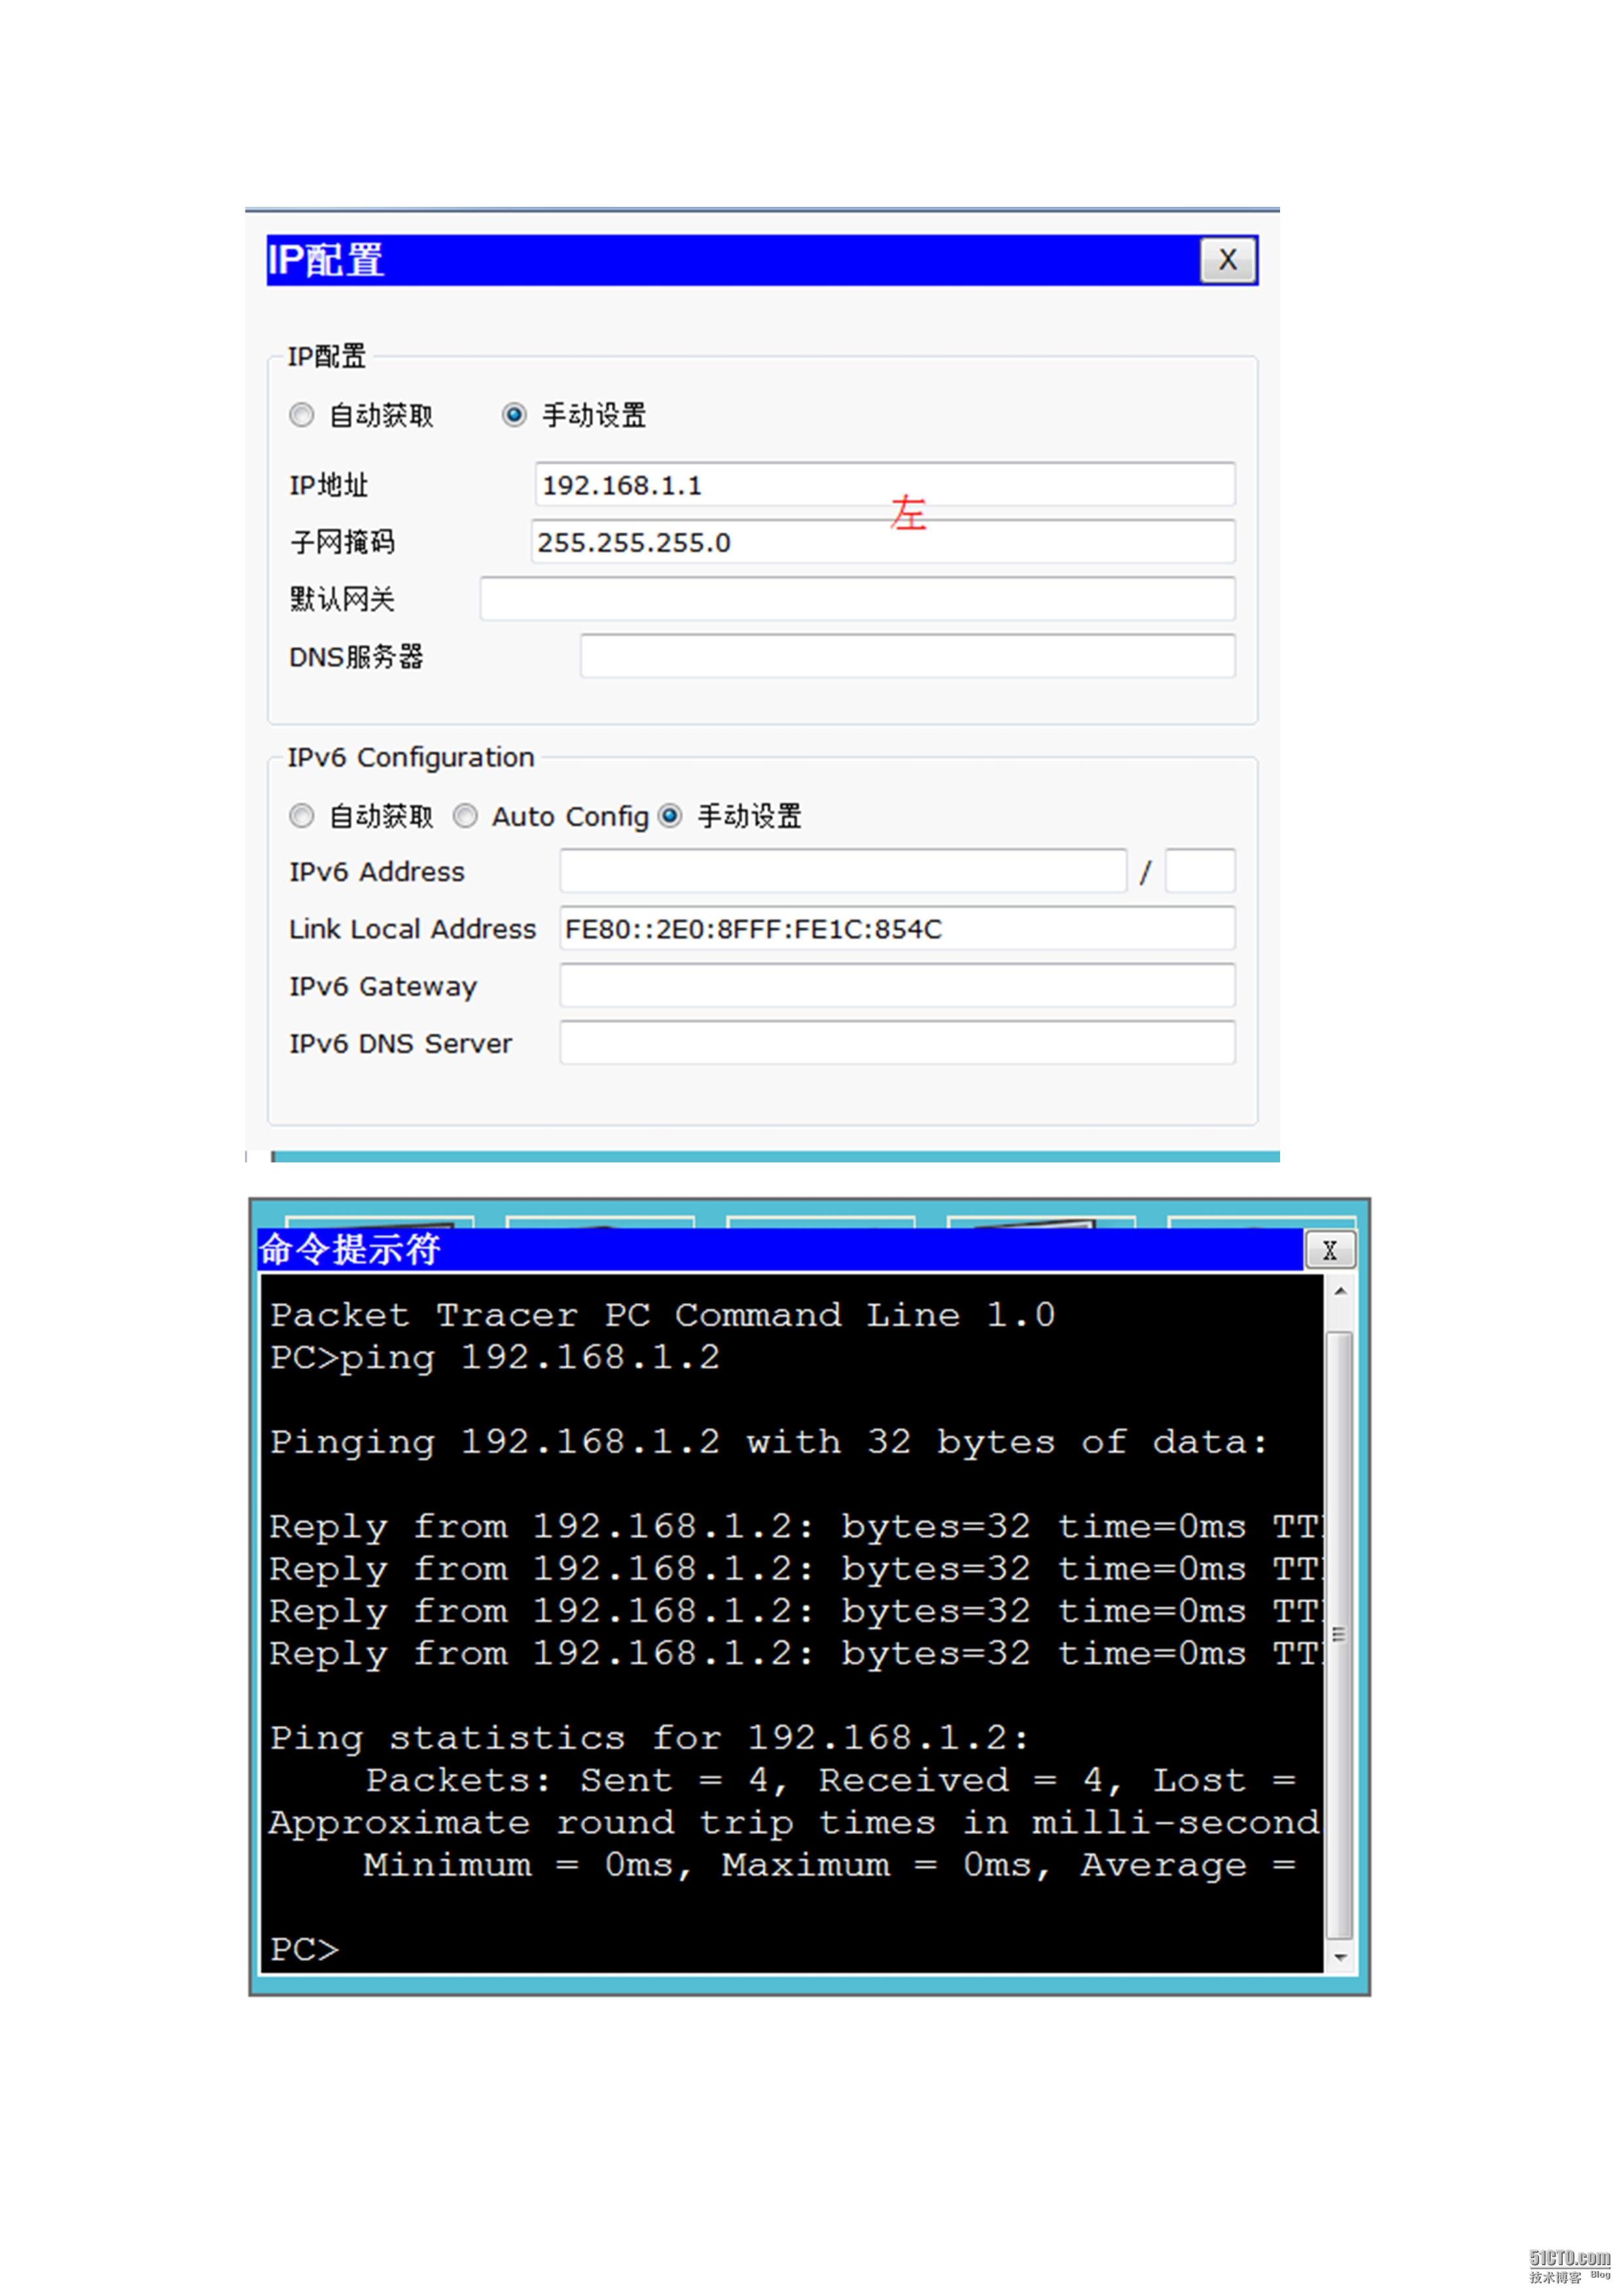This screenshot has height=2296, width=1623.
Task: Click the 'PC>ping 192.168.1.2' command line
Action: click(495, 1358)
